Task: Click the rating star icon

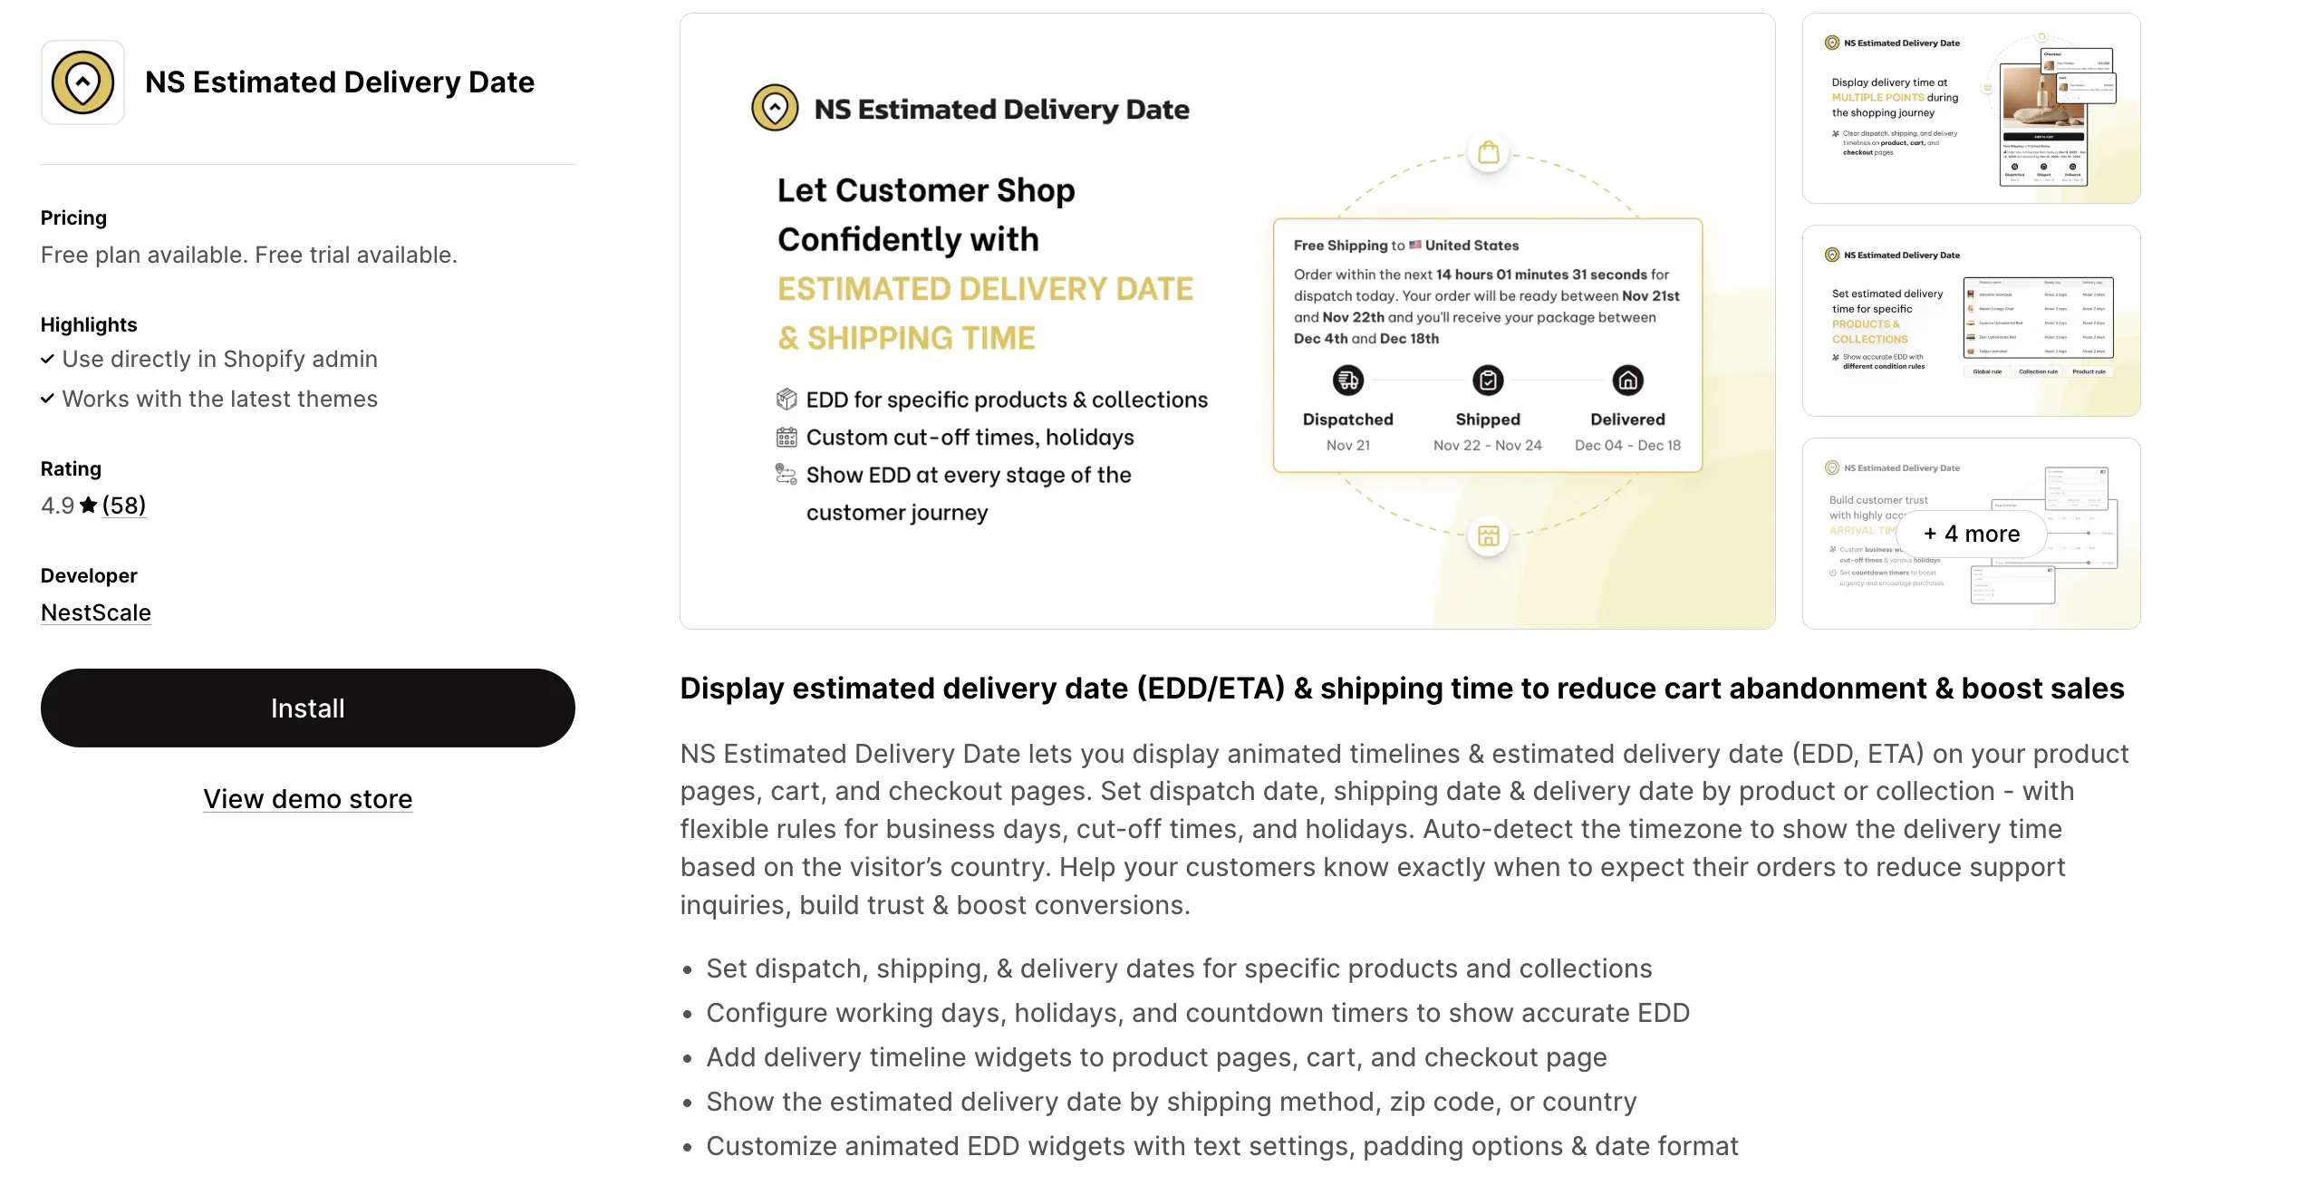Action: pos(88,505)
